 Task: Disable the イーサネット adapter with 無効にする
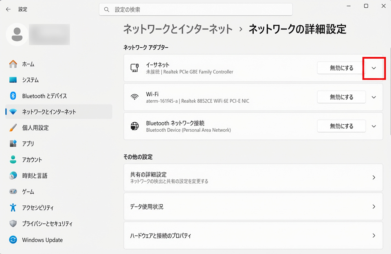click(x=341, y=68)
